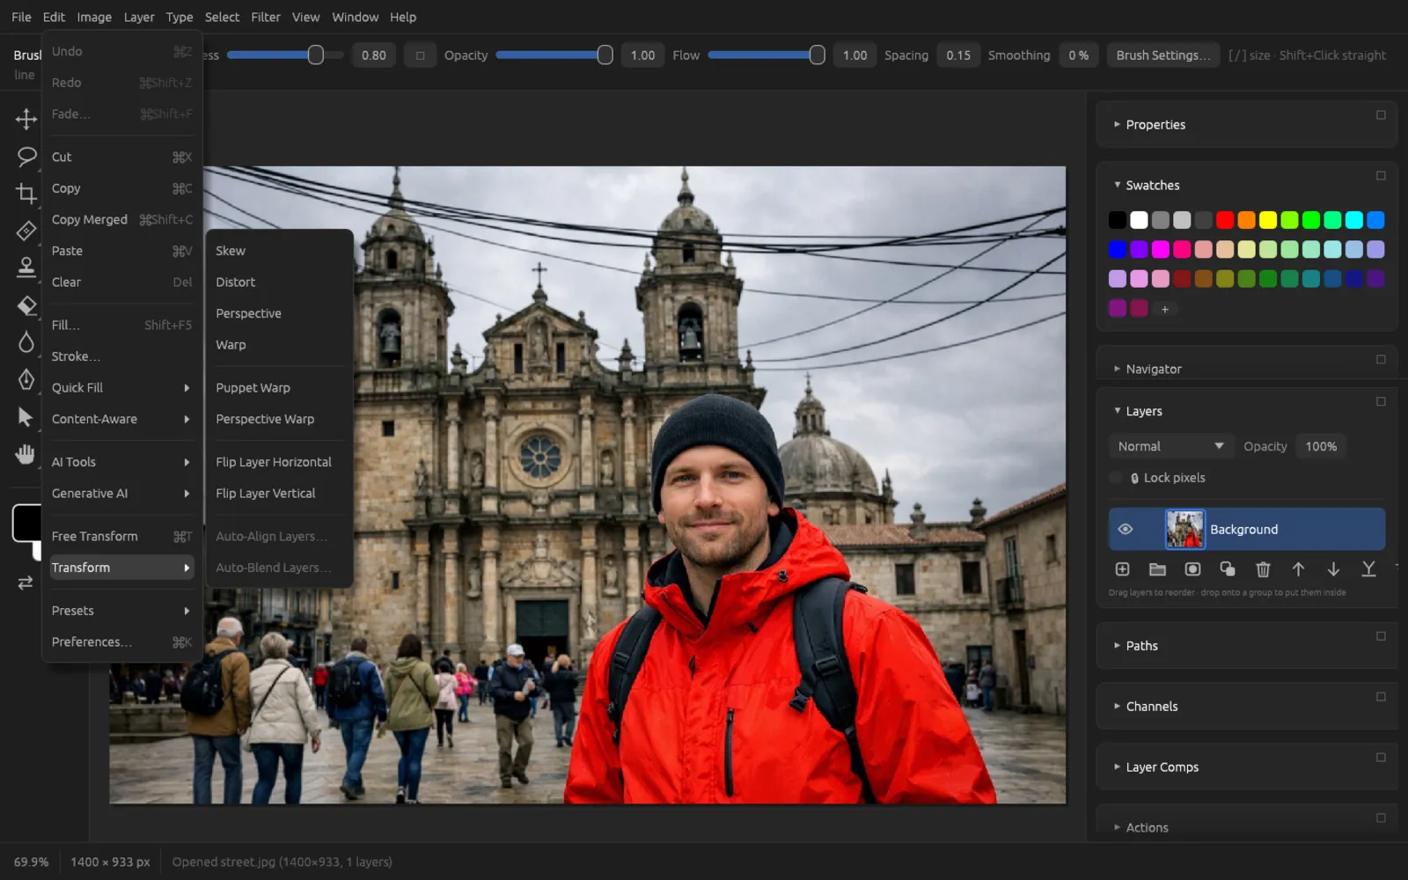Choose Flip Layer Horizontal
This screenshot has width=1408, height=880.
click(279, 462)
